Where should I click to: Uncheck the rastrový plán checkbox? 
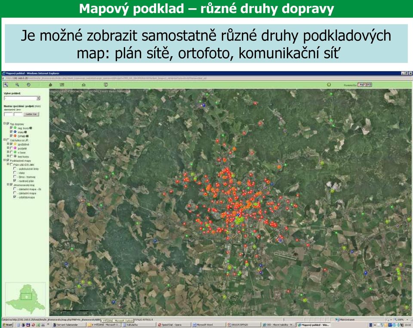15,181
